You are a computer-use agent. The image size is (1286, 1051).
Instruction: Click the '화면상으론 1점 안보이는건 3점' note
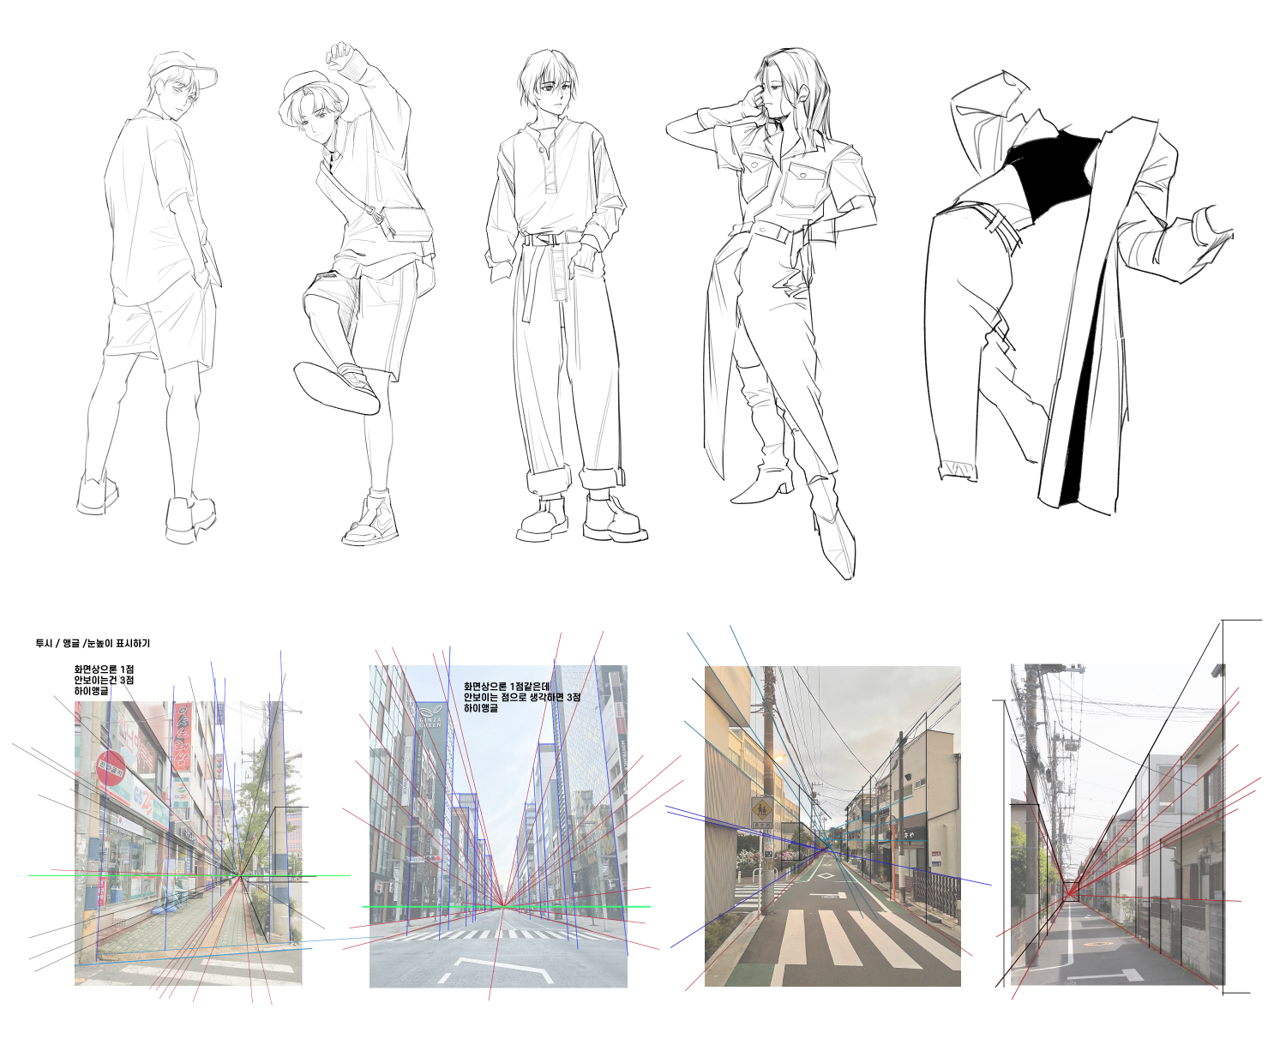coord(103,679)
